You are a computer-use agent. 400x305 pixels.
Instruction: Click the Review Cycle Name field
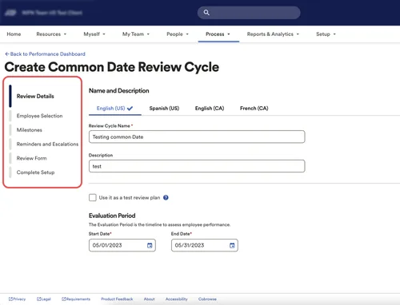click(x=197, y=137)
